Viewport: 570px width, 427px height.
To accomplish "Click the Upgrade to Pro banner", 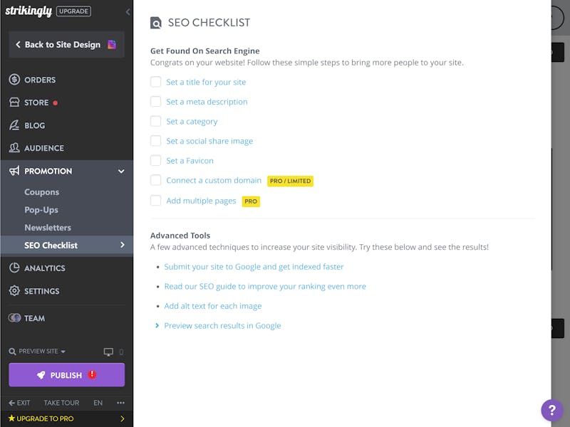I will pyautogui.click(x=66, y=418).
